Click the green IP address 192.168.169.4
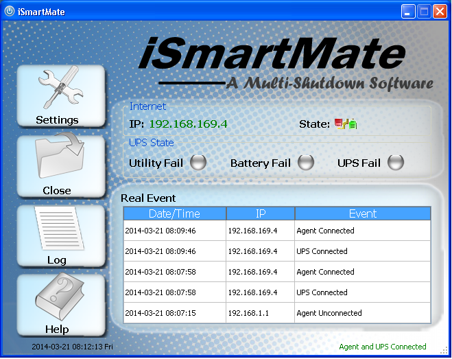This screenshot has height=359, width=452. click(188, 124)
